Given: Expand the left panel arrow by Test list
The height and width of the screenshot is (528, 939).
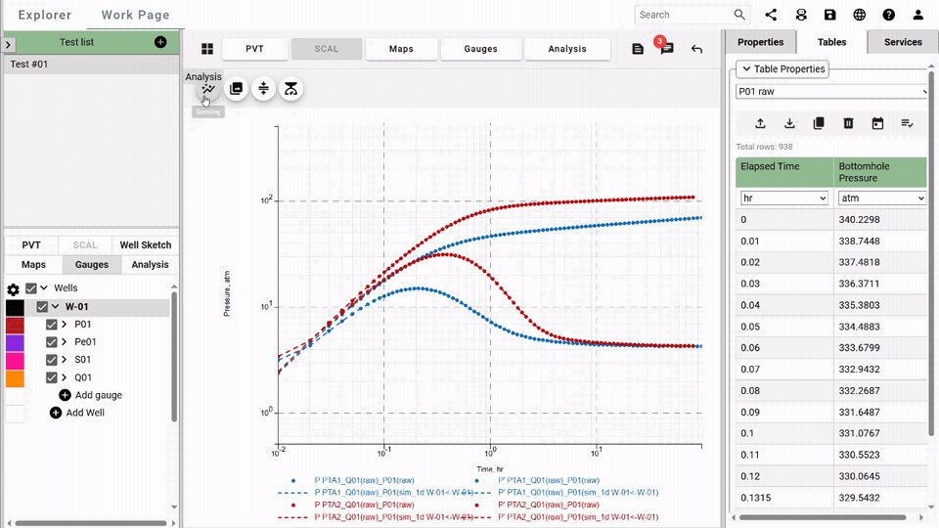Looking at the screenshot, I should point(8,44).
